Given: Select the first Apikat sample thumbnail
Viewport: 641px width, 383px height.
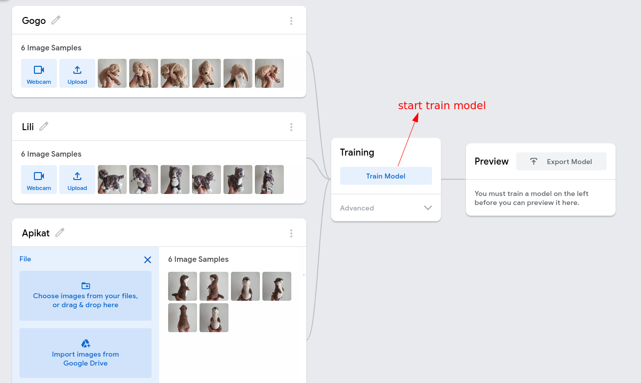Looking at the screenshot, I should [183, 286].
